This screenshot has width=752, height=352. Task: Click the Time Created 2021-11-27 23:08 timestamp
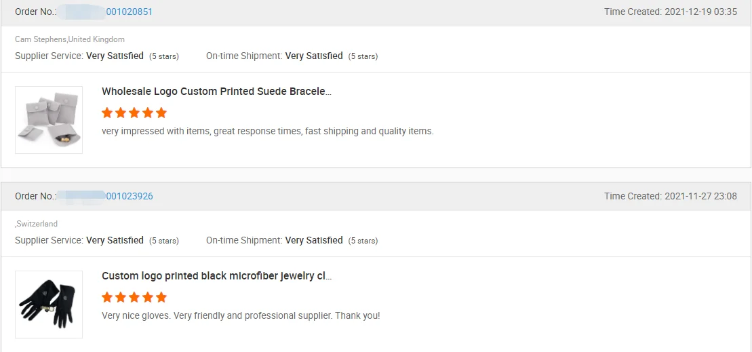(671, 196)
